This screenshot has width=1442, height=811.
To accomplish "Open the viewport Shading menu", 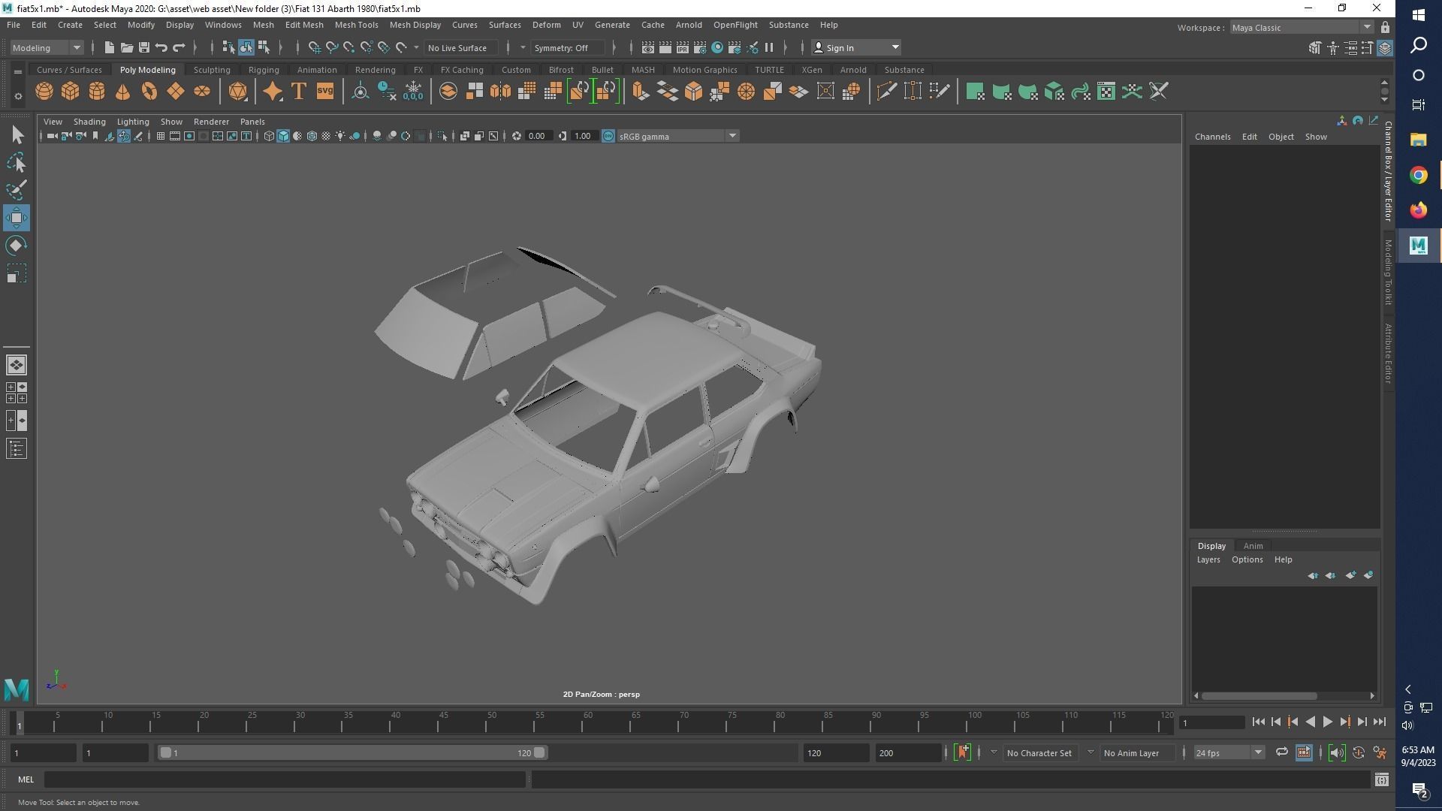I will point(89,122).
